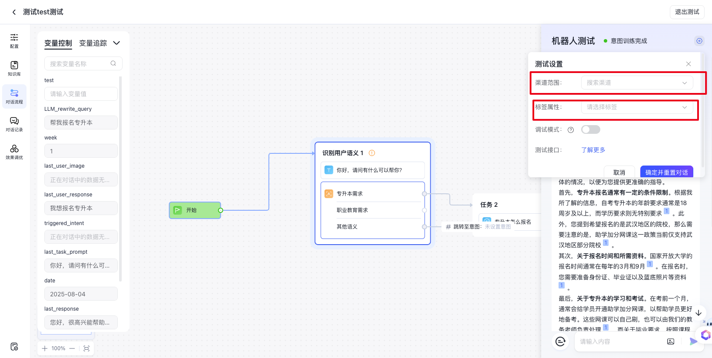Click the send message arrow icon
This screenshot has width=712, height=358.
point(693,341)
